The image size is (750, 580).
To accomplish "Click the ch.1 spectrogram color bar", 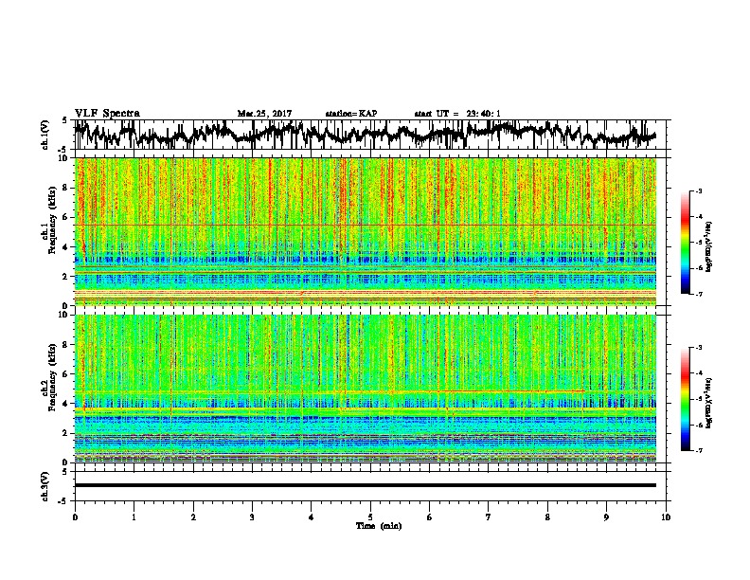I will pyautogui.click(x=685, y=243).
